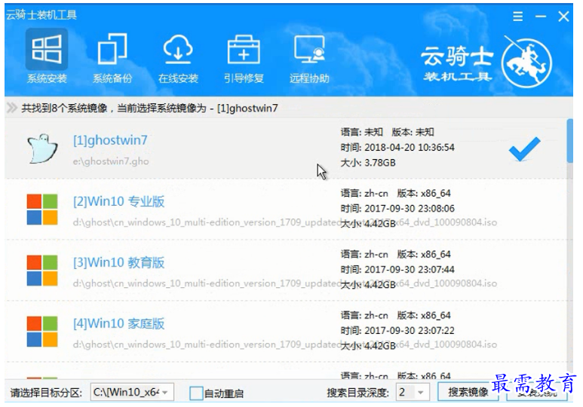Click time 2017-09-30 23:07:22 of 家庭版
The height and width of the screenshot is (407, 583).
[397, 330]
